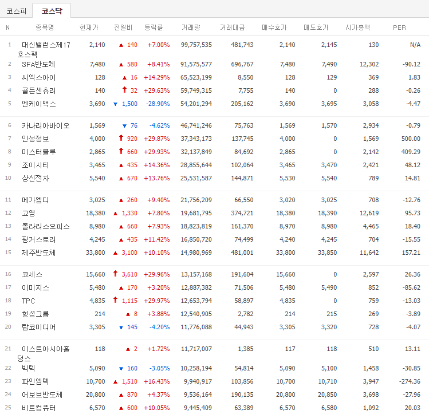Click the trade amount 696,767 cell
429x418 pixels.
tap(242, 64)
